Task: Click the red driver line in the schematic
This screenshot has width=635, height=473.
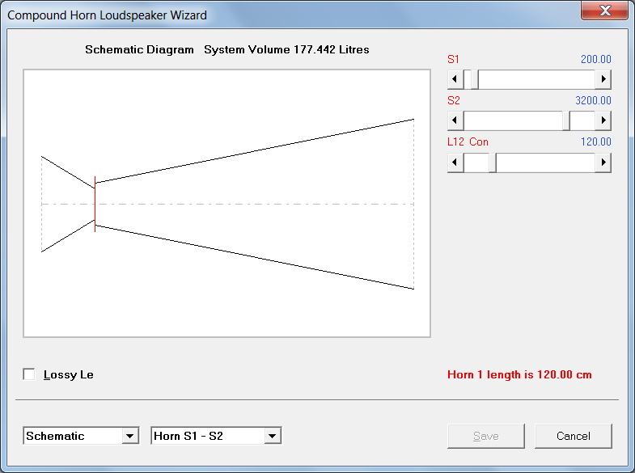Action: 95,205
